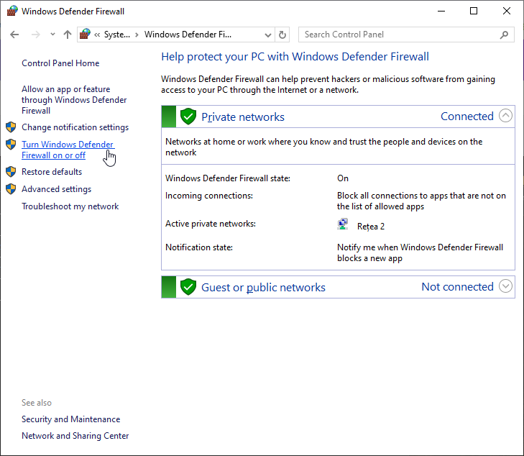Go up one level with the Up arrow
Image resolution: width=524 pixels, height=456 pixels.
pyautogui.click(x=68, y=35)
